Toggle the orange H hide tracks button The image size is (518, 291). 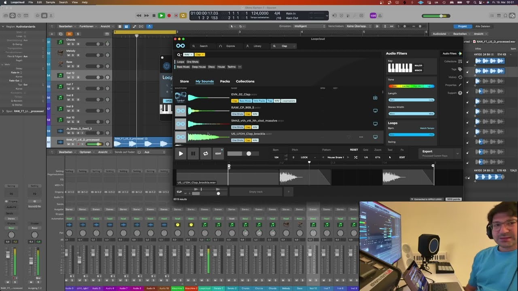tap(70, 34)
